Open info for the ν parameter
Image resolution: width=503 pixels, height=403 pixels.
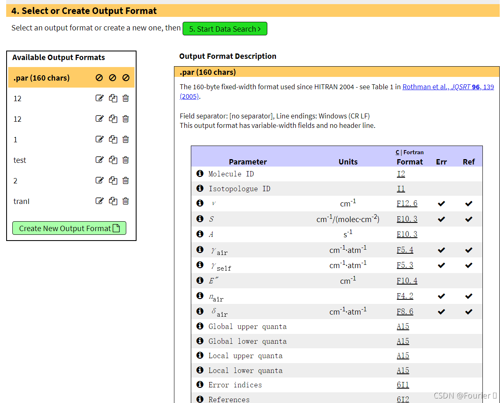point(200,203)
